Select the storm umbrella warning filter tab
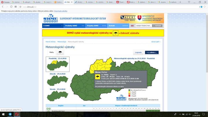The height and width of the screenshot is (117, 208). (60, 52)
